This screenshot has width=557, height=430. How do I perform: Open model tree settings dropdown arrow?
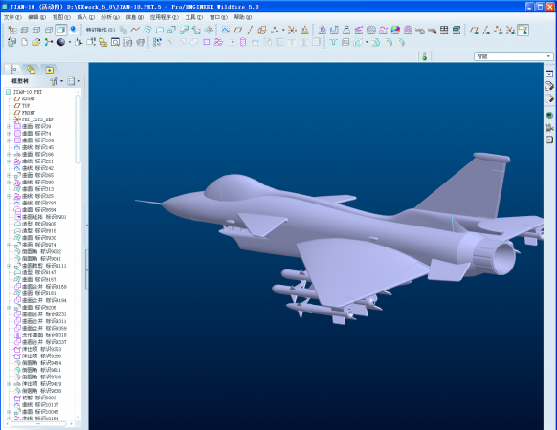coord(78,81)
